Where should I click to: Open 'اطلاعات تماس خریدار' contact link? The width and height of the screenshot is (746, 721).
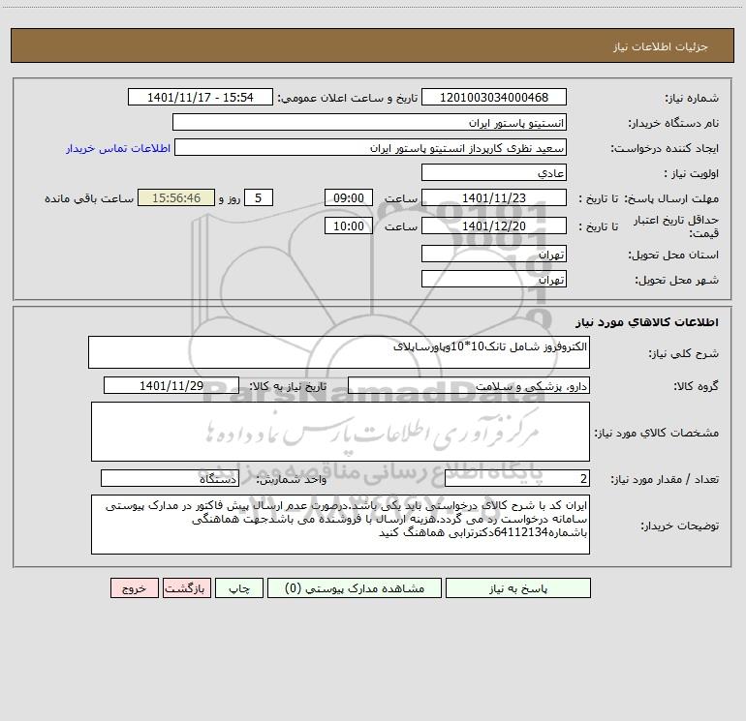tap(117, 148)
